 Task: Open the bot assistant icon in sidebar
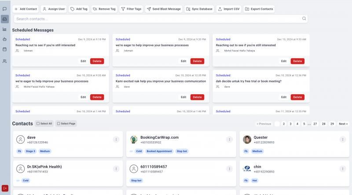(4, 39)
